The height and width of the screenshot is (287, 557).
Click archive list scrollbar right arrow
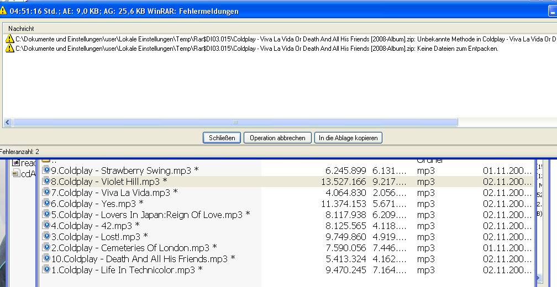538,278
